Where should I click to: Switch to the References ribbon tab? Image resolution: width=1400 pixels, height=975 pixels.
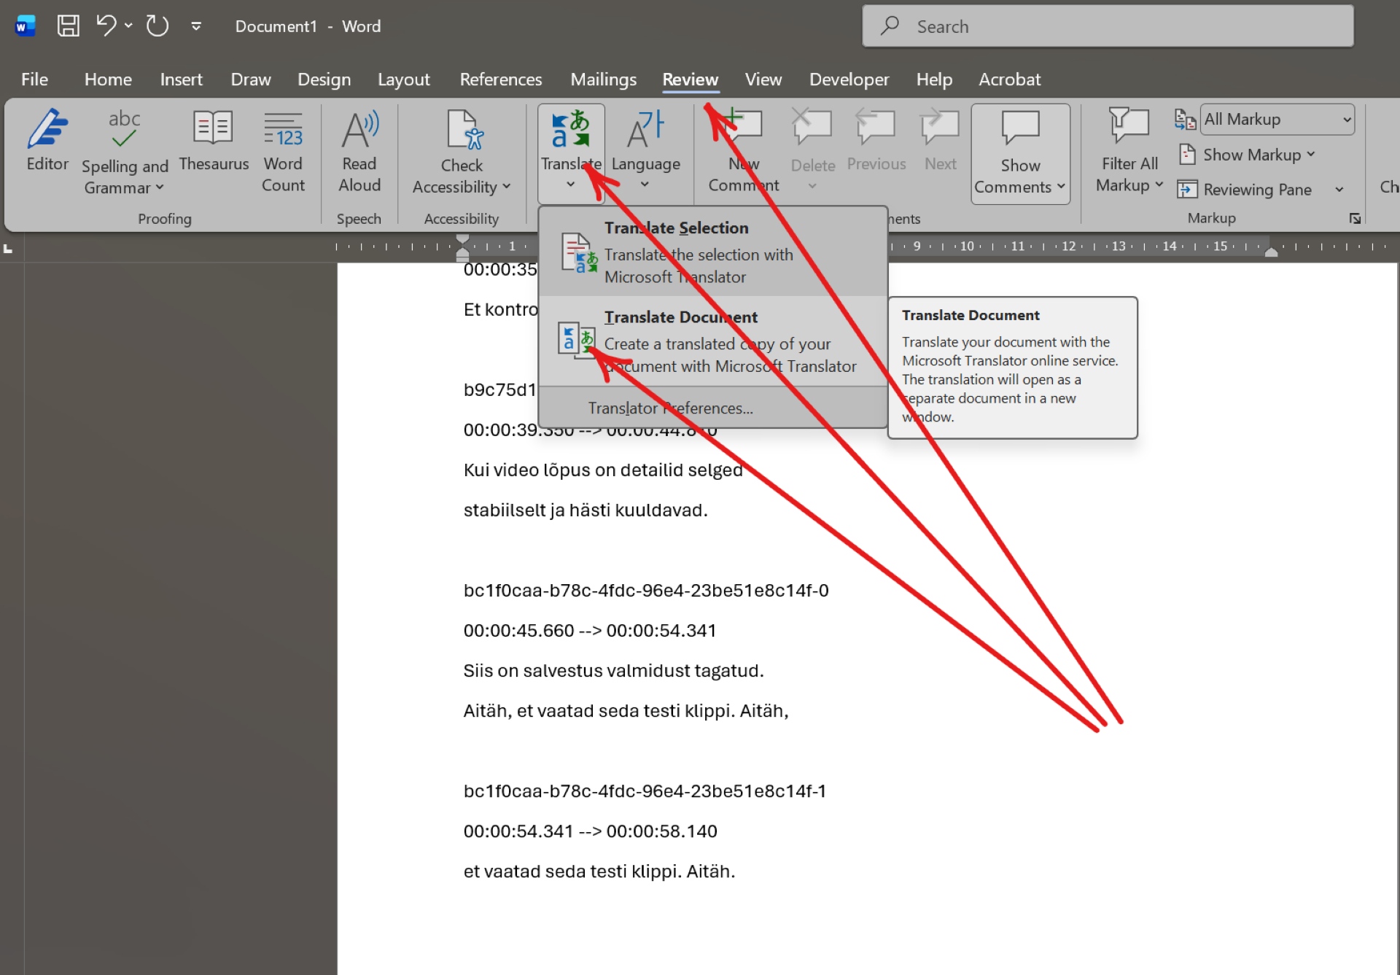(500, 79)
